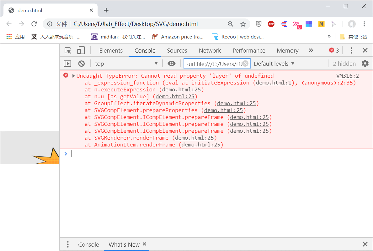Expand the Uncaught TypeError stack trace

click(73, 76)
